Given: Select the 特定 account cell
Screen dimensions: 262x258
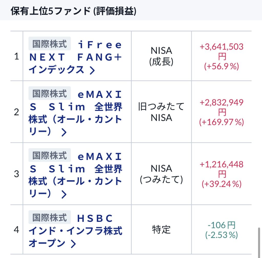Looking at the screenshot, I should point(161,230).
